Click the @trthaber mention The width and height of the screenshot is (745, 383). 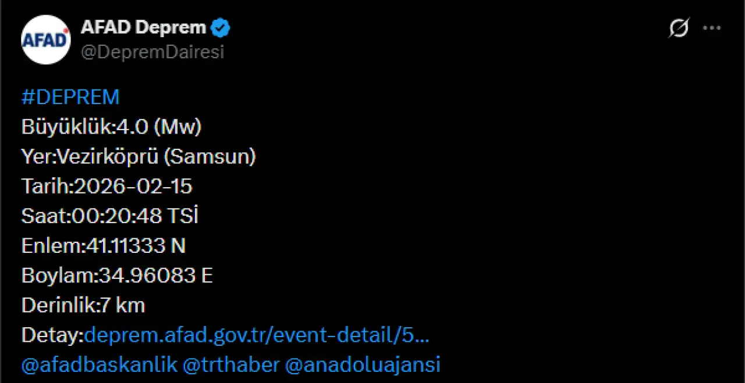pyautogui.click(x=230, y=365)
